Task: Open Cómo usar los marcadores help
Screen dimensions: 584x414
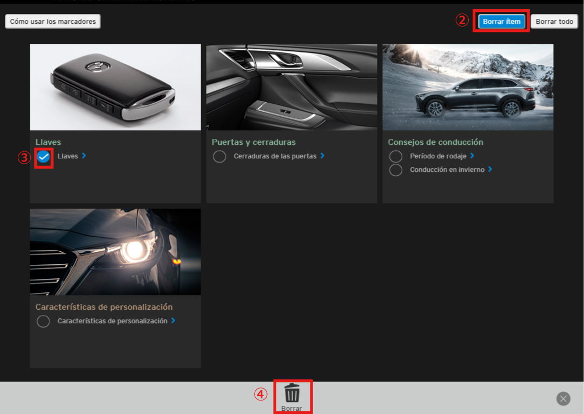Action: coord(53,22)
